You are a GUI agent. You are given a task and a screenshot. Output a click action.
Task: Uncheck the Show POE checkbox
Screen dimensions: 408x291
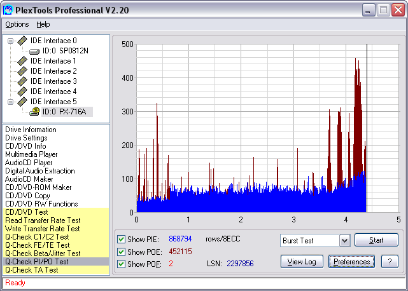tap(121, 252)
